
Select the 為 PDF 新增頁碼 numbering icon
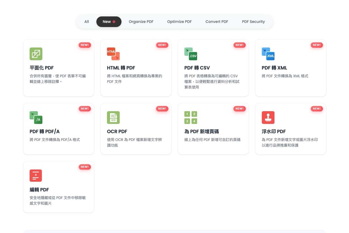pyautogui.click(x=191, y=117)
